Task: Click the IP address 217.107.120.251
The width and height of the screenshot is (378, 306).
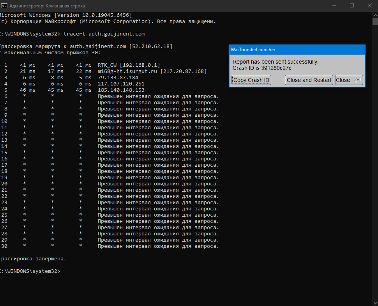Action: 121,84
